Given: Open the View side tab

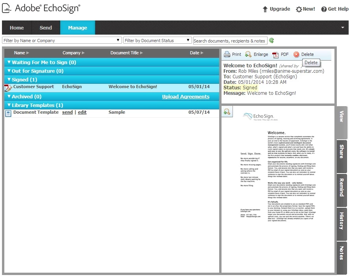Looking at the screenshot, I should coord(342,122).
